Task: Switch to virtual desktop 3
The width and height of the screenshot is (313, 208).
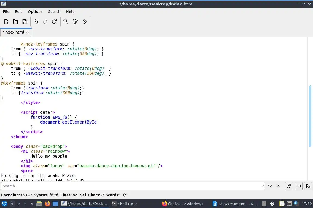Action: (25, 204)
